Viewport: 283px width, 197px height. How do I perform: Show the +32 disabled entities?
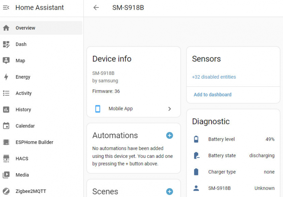point(214,77)
